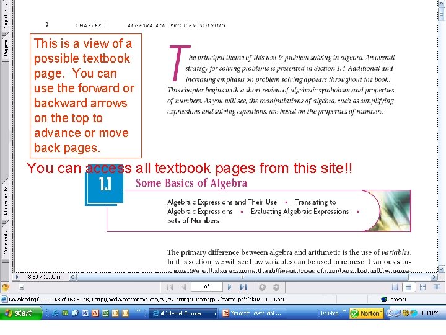
Task: Click the vertical scrollbar thumb
Action: click(x=442, y=14)
